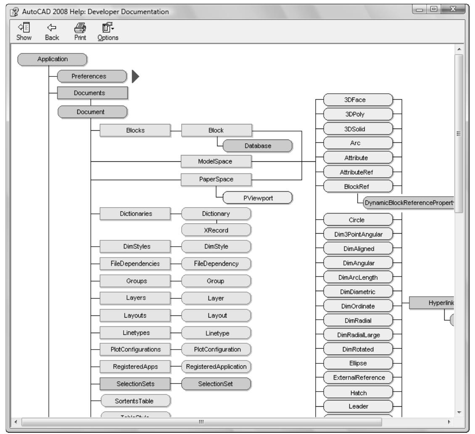This screenshot has width=475, height=434.
Task: Open the PlotConfiguration object node
Action: point(216,349)
